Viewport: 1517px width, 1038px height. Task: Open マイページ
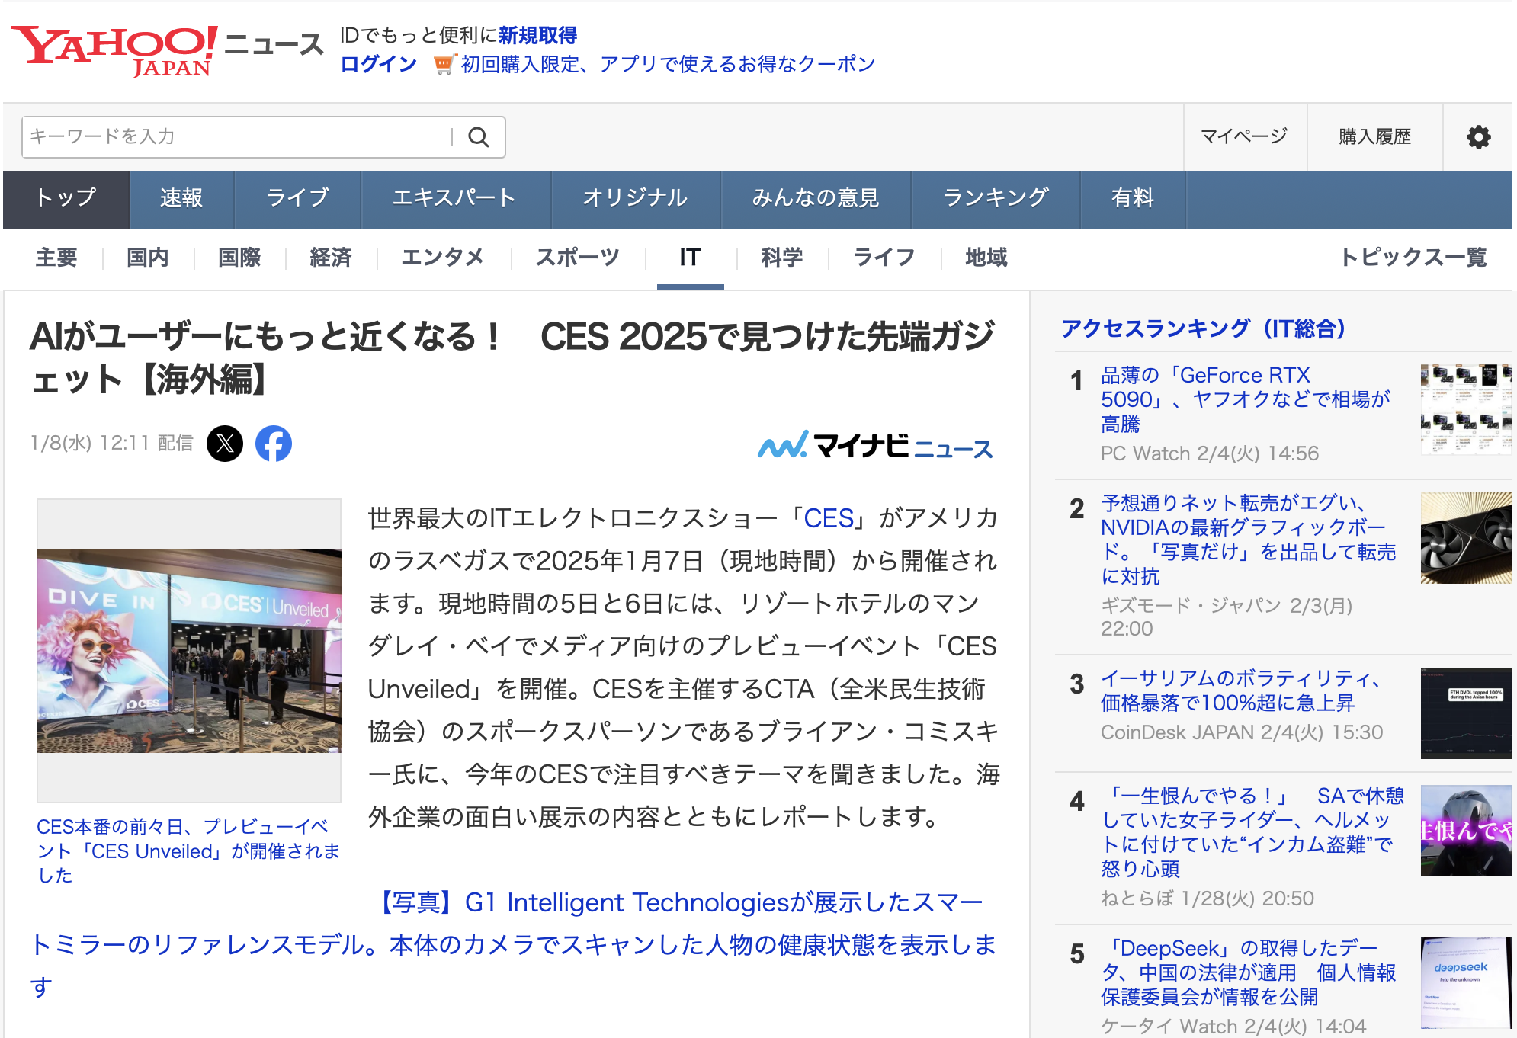(1244, 136)
